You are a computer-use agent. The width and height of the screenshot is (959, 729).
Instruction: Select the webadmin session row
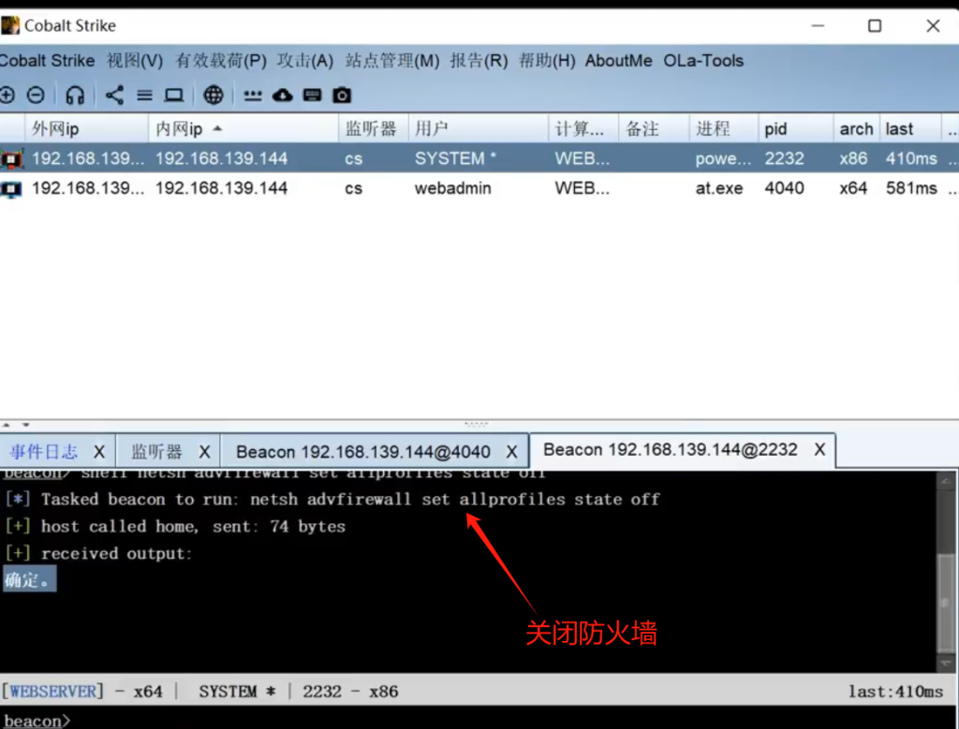(x=479, y=188)
